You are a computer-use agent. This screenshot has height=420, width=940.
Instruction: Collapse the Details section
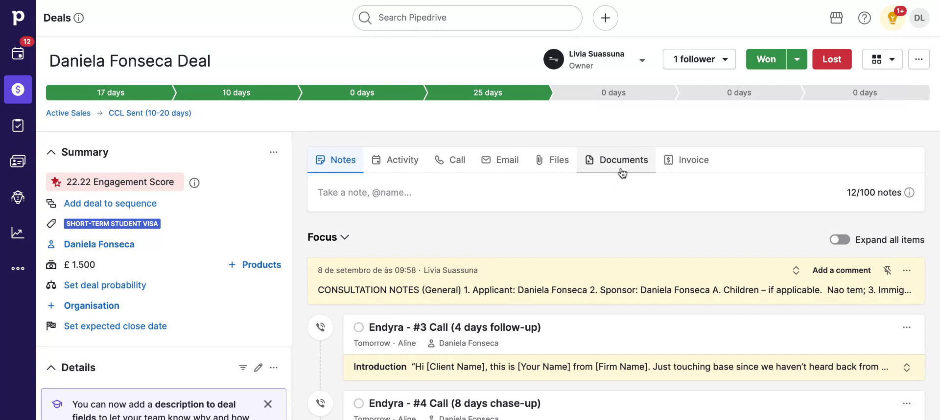pyautogui.click(x=51, y=368)
